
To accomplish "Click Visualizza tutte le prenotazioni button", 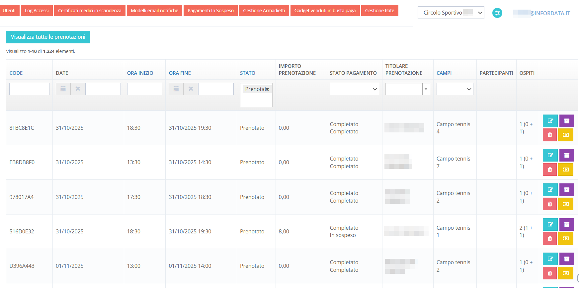I will point(48,37).
